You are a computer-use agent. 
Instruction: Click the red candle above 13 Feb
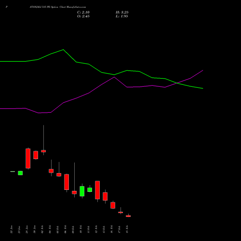tap(105, 196)
